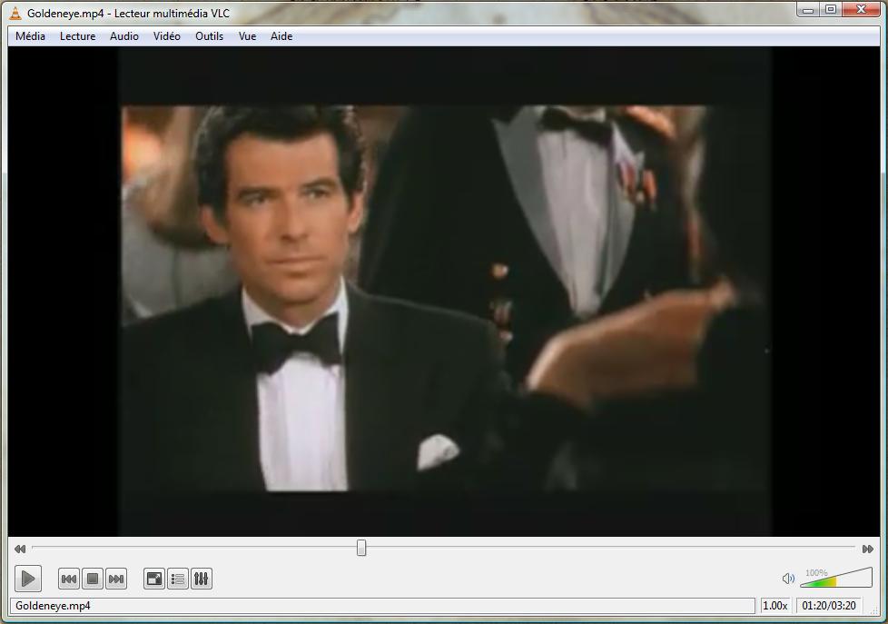Click the video playback area

(444, 292)
